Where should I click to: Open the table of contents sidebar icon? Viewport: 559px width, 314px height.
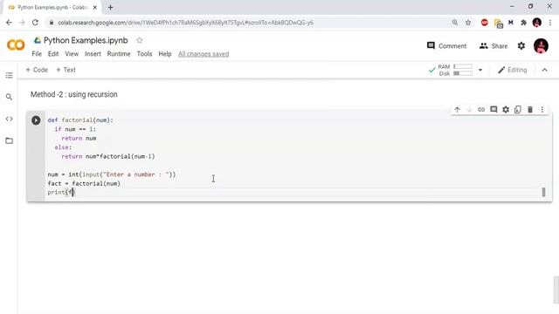point(9,75)
